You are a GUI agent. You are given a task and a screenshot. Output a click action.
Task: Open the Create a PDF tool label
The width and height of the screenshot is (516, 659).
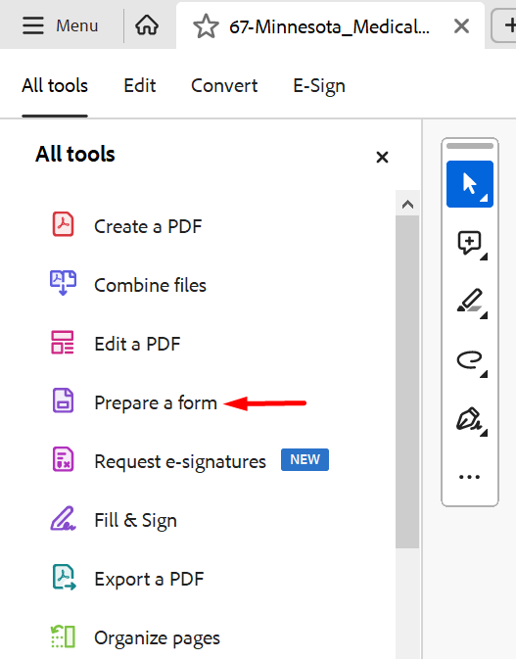tap(148, 226)
